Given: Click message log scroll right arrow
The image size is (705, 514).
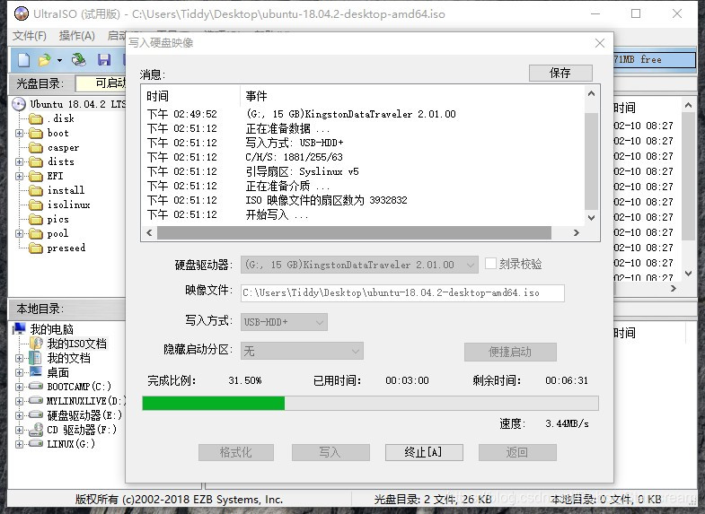Looking at the screenshot, I should [577, 232].
